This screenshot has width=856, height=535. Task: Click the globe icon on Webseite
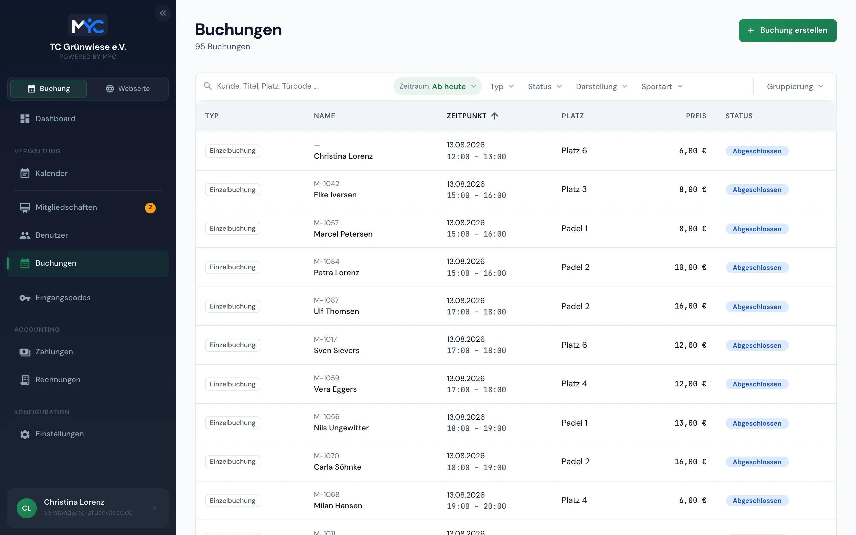coord(110,89)
